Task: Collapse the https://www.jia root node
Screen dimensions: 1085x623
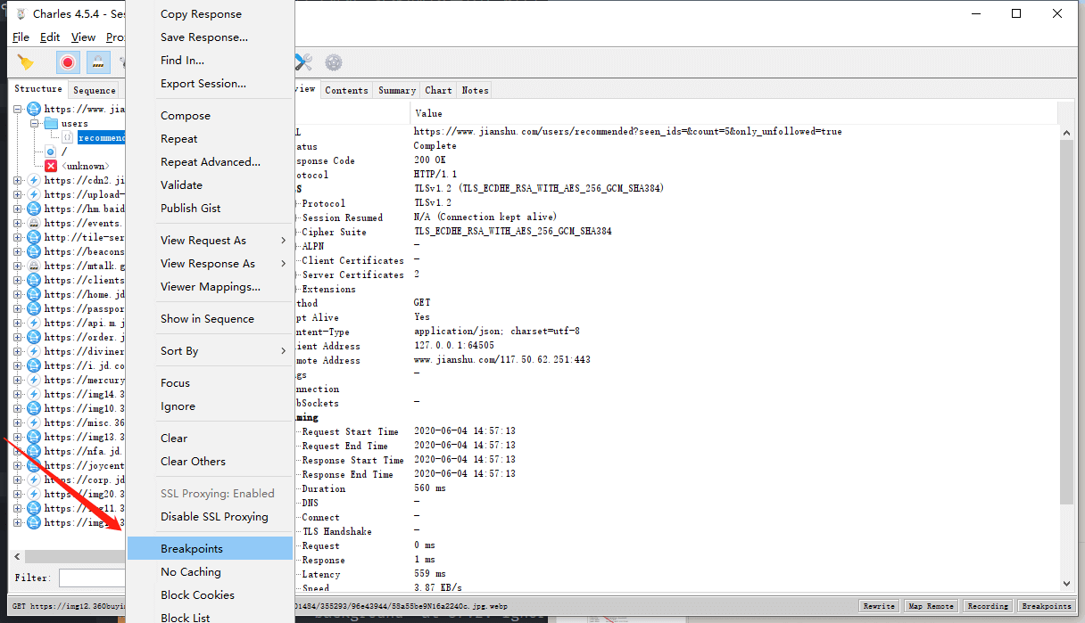Action: tap(18, 109)
